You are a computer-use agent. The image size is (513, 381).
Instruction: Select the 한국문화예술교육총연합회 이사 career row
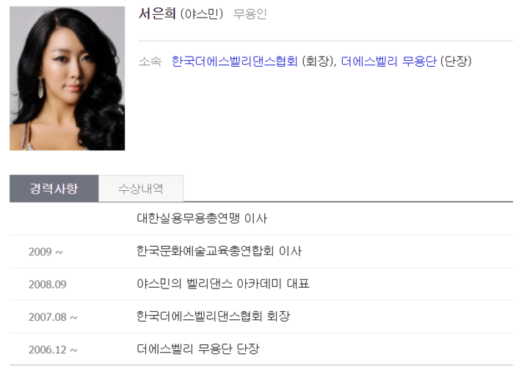point(261,251)
